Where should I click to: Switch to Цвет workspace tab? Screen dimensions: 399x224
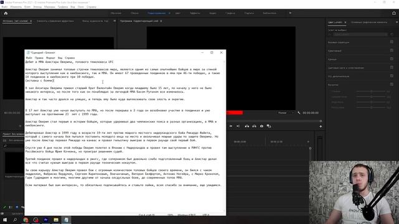coord(178,13)
